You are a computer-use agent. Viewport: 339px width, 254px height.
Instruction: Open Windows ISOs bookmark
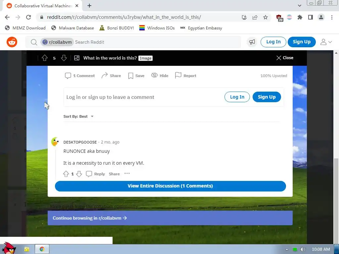coord(157,28)
